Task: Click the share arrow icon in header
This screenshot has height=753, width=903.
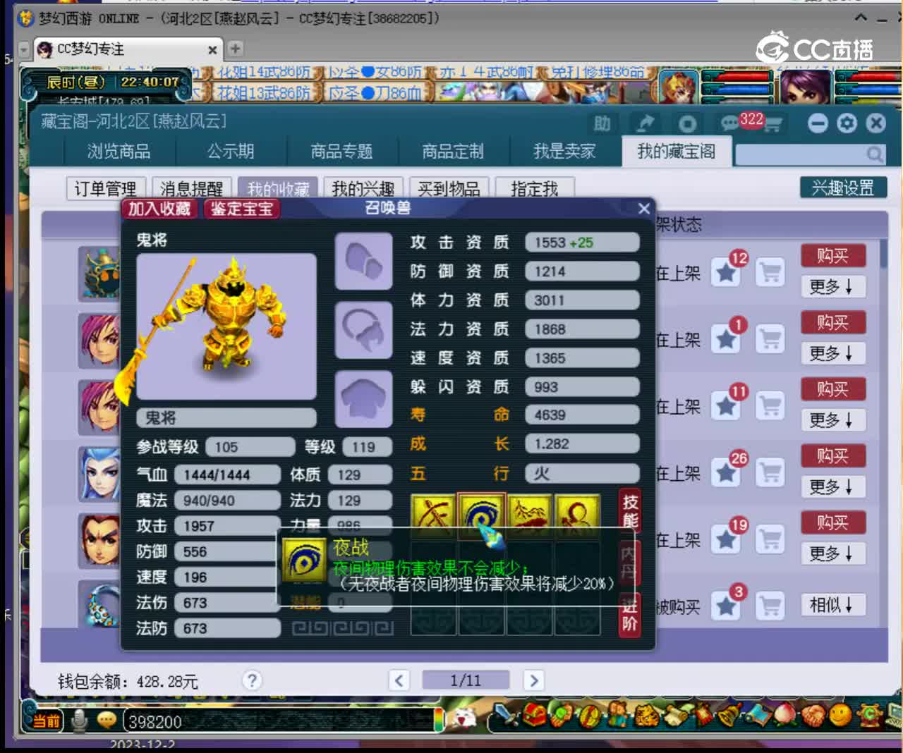Action: pyautogui.click(x=645, y=124)
